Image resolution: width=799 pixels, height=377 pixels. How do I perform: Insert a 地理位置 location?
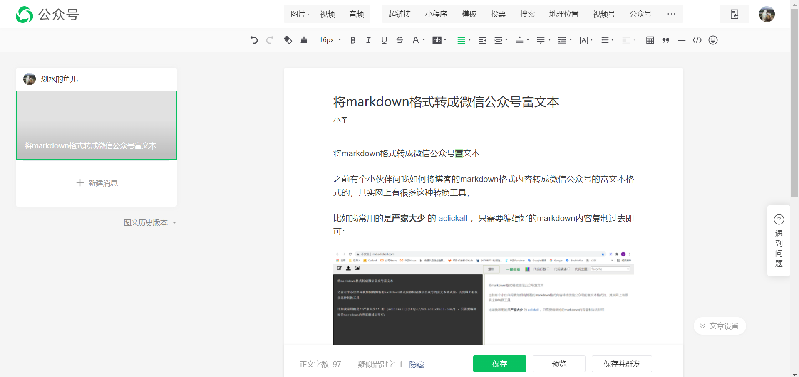pyautogui.click(x=564, y=14)
